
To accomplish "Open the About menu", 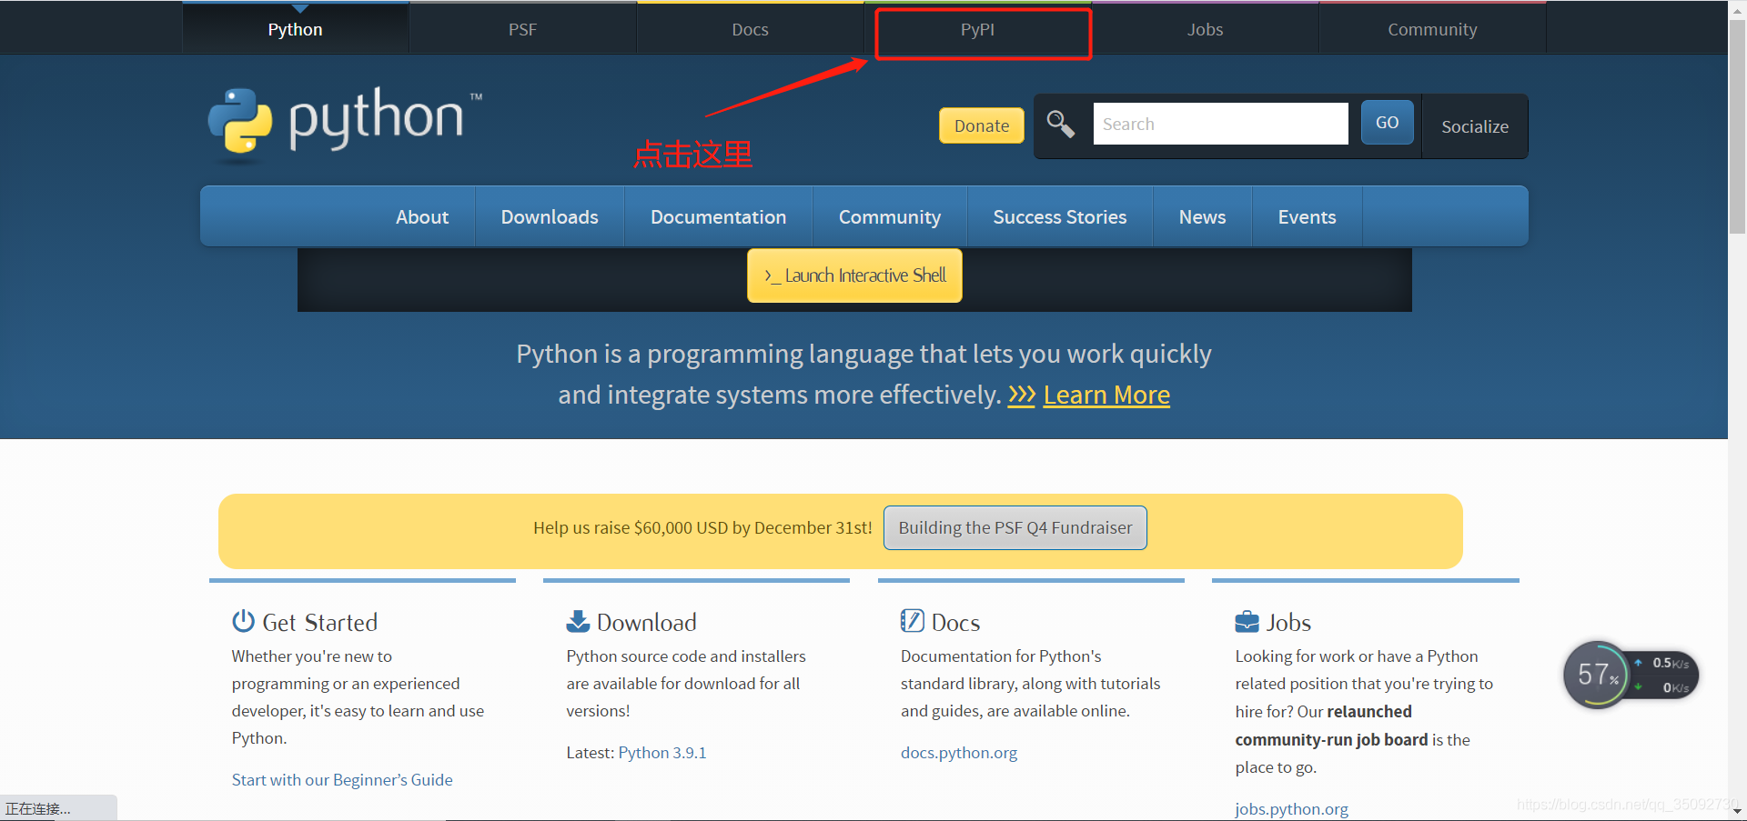I will [x=422, y=216].
